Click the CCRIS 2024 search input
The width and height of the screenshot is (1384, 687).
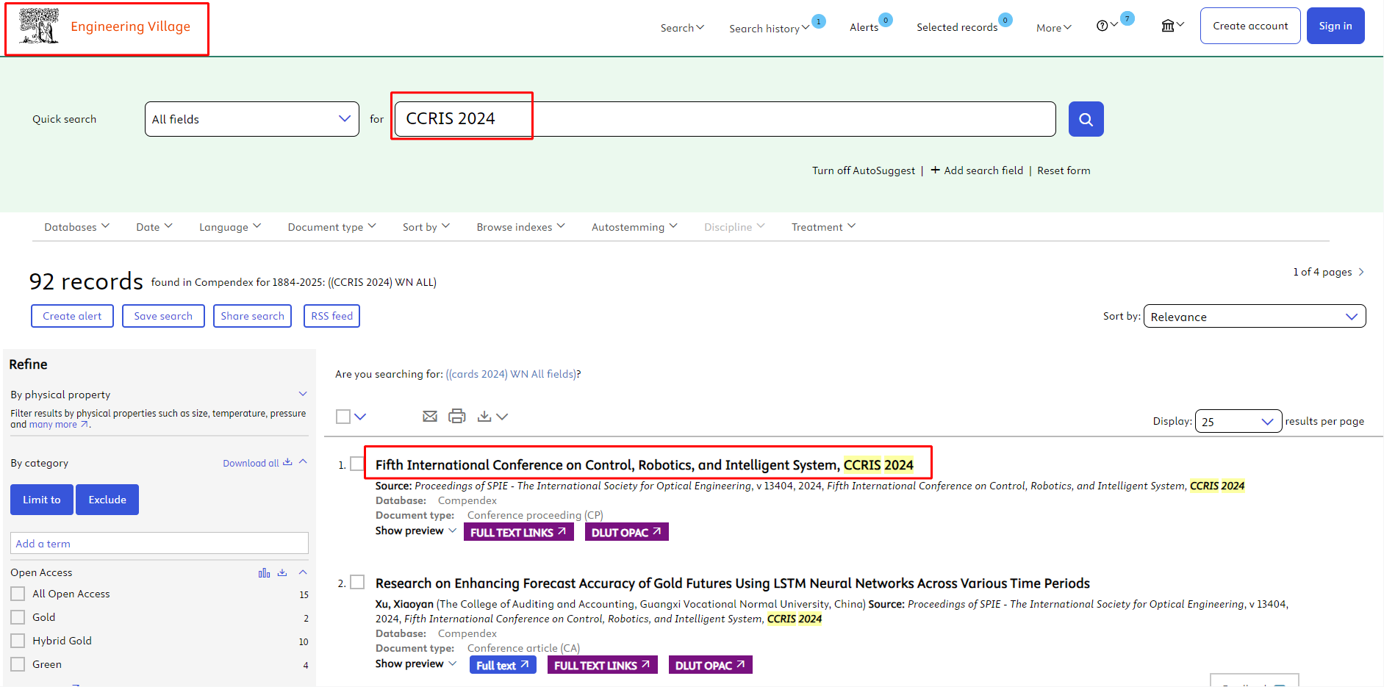pos(725,119)
